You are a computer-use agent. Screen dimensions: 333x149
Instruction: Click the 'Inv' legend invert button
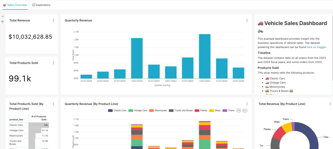click(x=245, y=111)
